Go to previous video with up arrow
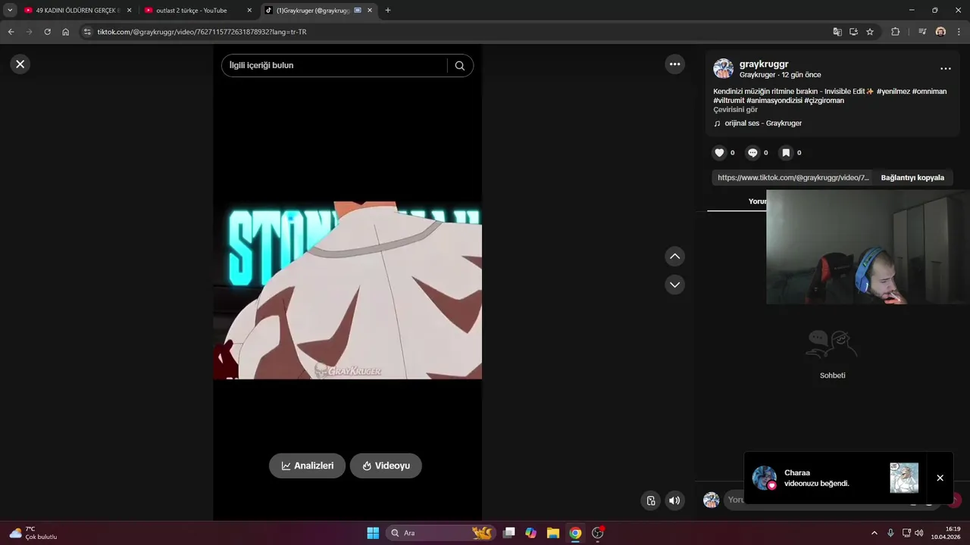Image resolution: width=970 pixels, height=545 pixels. point(675,257)
